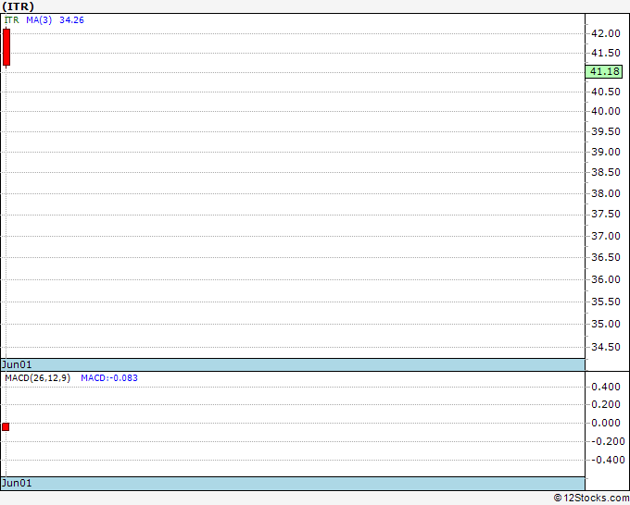Click the 35.00 price axis label
The width and height of the screenshot is (630, 505).
point(606,324)
